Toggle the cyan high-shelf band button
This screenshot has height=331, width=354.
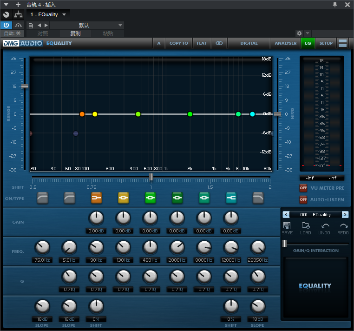[231, 198]
